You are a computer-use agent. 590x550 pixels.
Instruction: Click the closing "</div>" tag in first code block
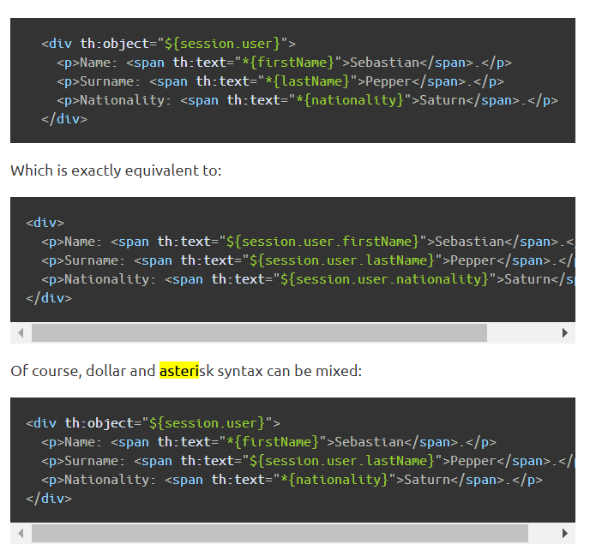coord(64,119)
